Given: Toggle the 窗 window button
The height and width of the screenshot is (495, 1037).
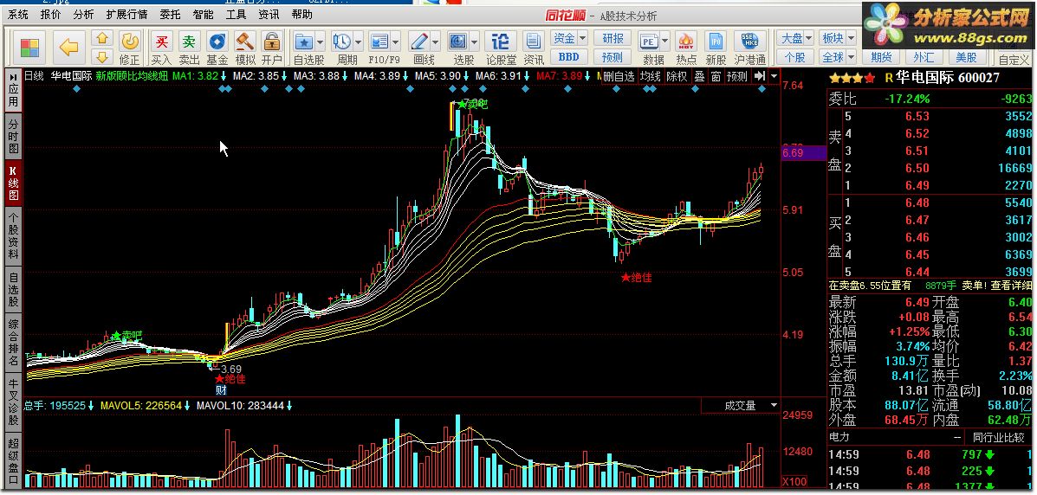Looking at the screenshot, I should pos(716,76).
